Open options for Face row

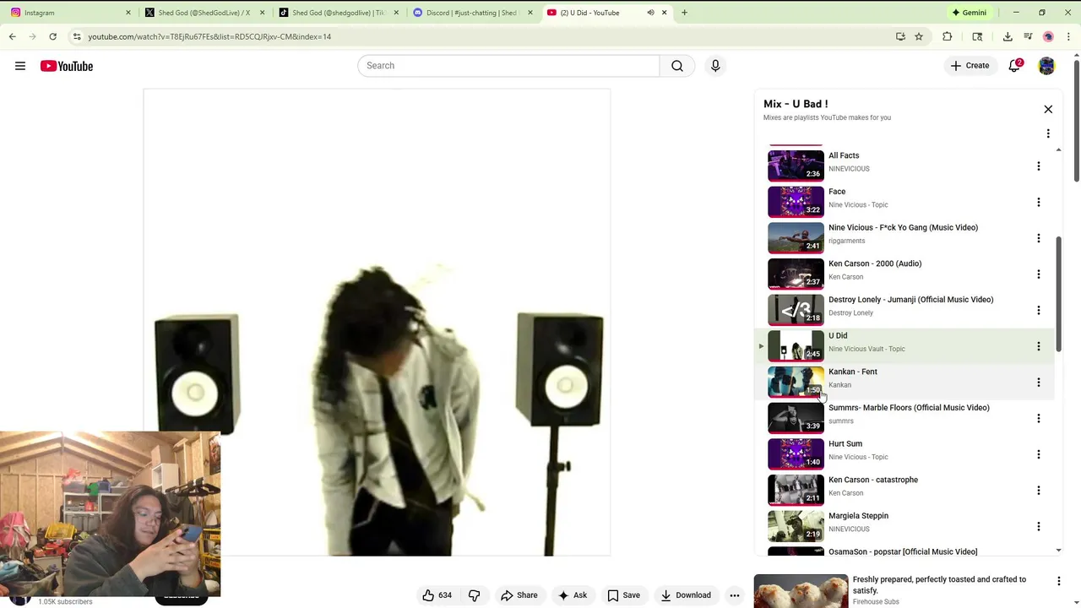click(x=1039, y=203)
